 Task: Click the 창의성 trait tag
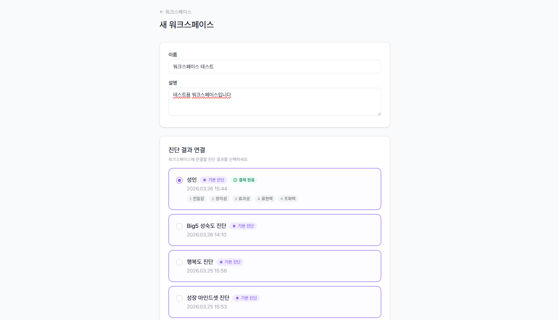click(x=219, y=198)
